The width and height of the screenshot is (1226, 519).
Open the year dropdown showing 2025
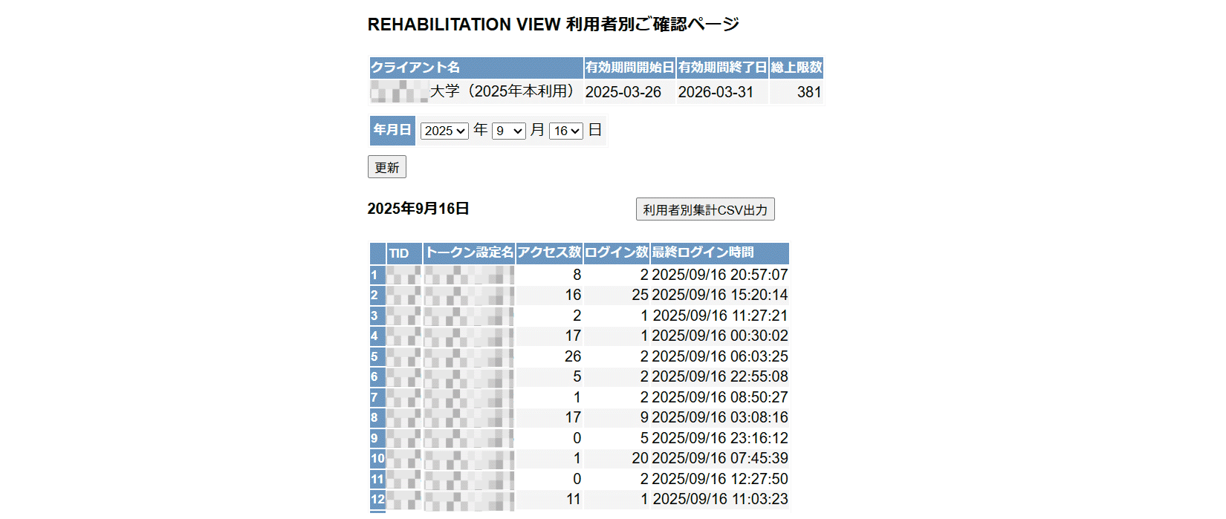[444, 131]
